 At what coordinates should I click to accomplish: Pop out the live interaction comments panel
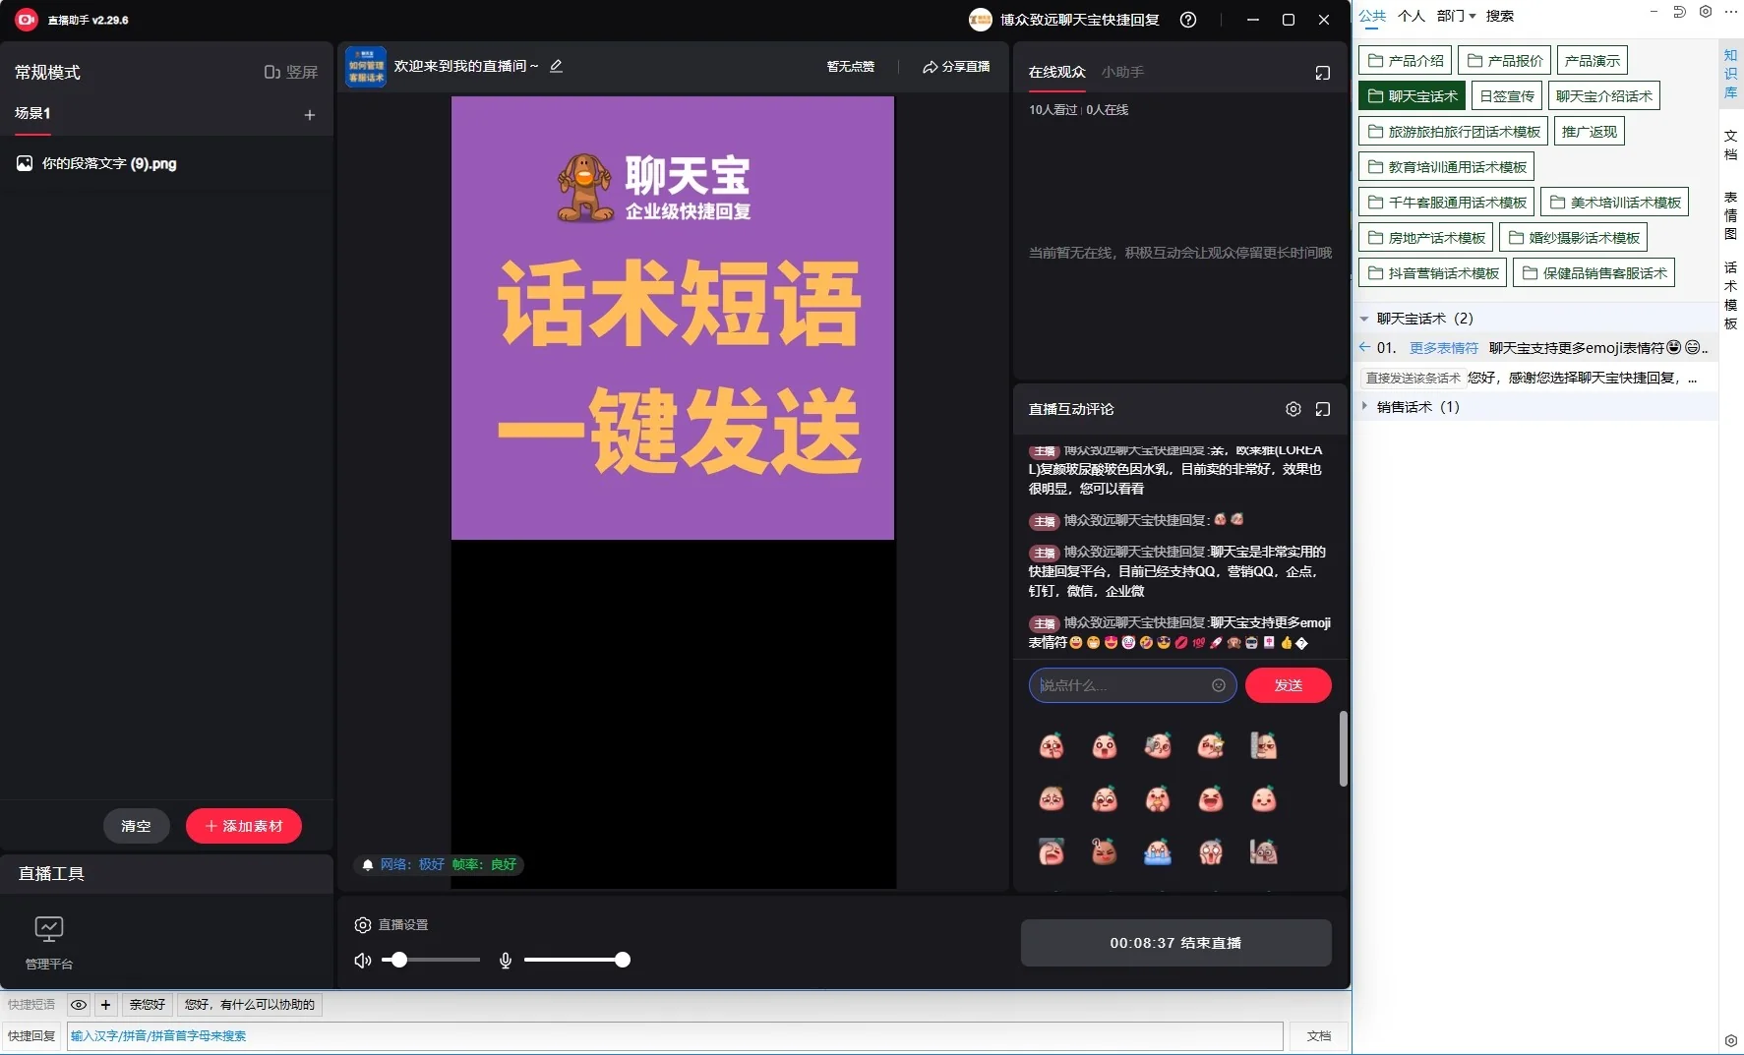tap(1323, 409)
